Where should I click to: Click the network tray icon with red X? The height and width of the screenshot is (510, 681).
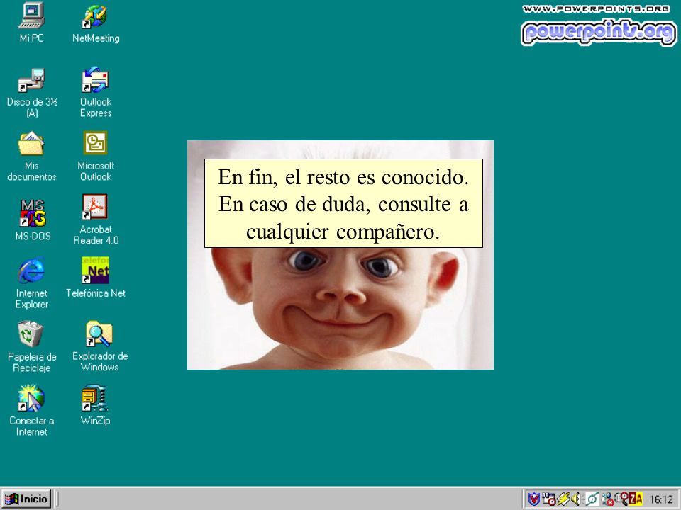(x=608, y=499)
